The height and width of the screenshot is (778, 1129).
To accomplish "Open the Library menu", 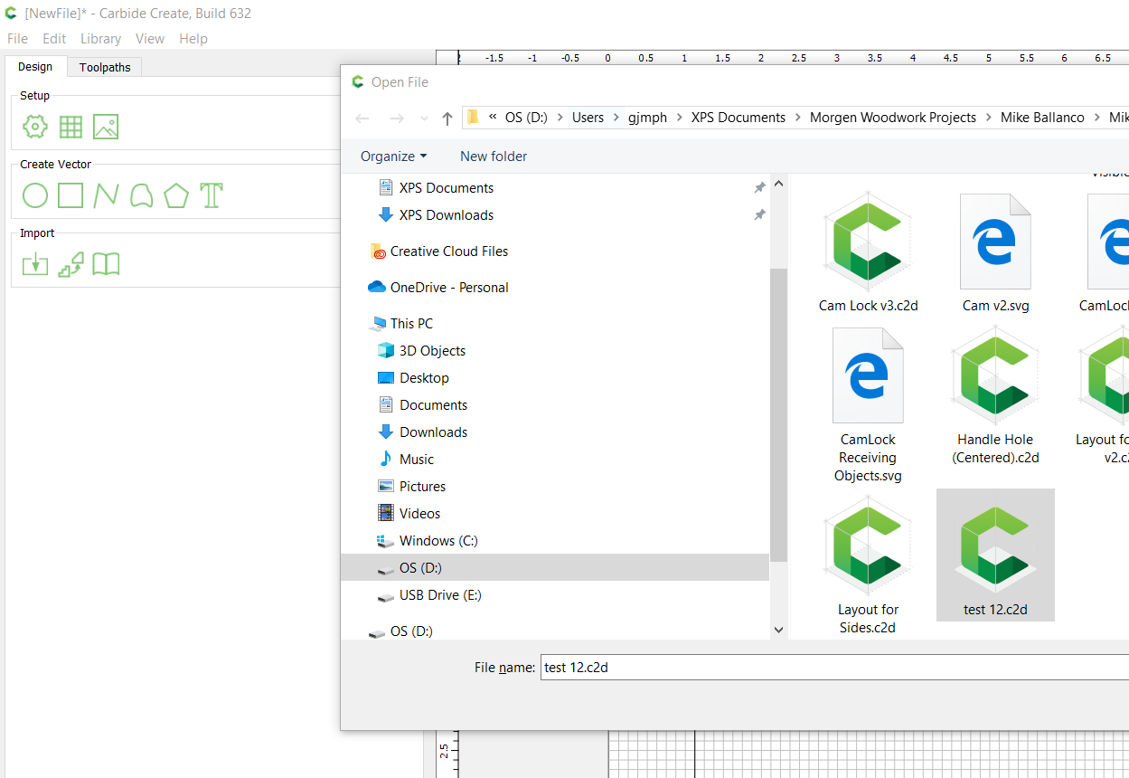I will (x=100, y=39).
